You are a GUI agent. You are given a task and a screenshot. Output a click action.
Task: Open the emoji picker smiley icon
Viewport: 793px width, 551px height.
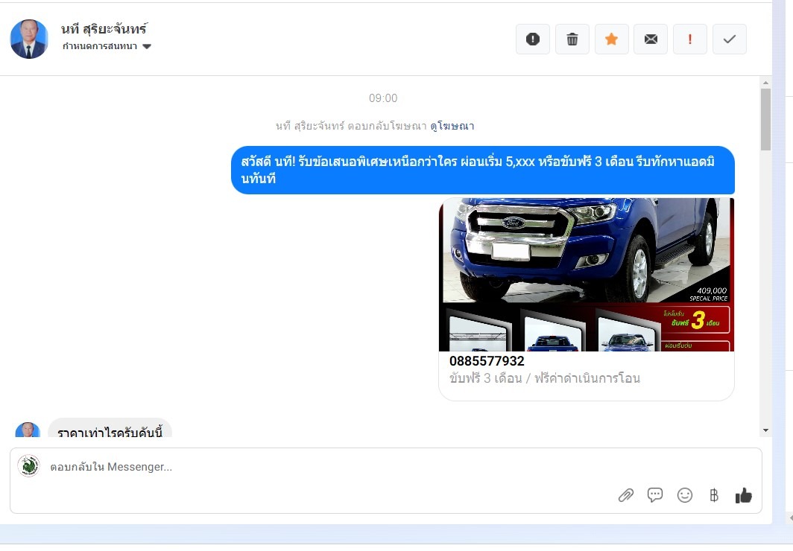tap(685, 495)
